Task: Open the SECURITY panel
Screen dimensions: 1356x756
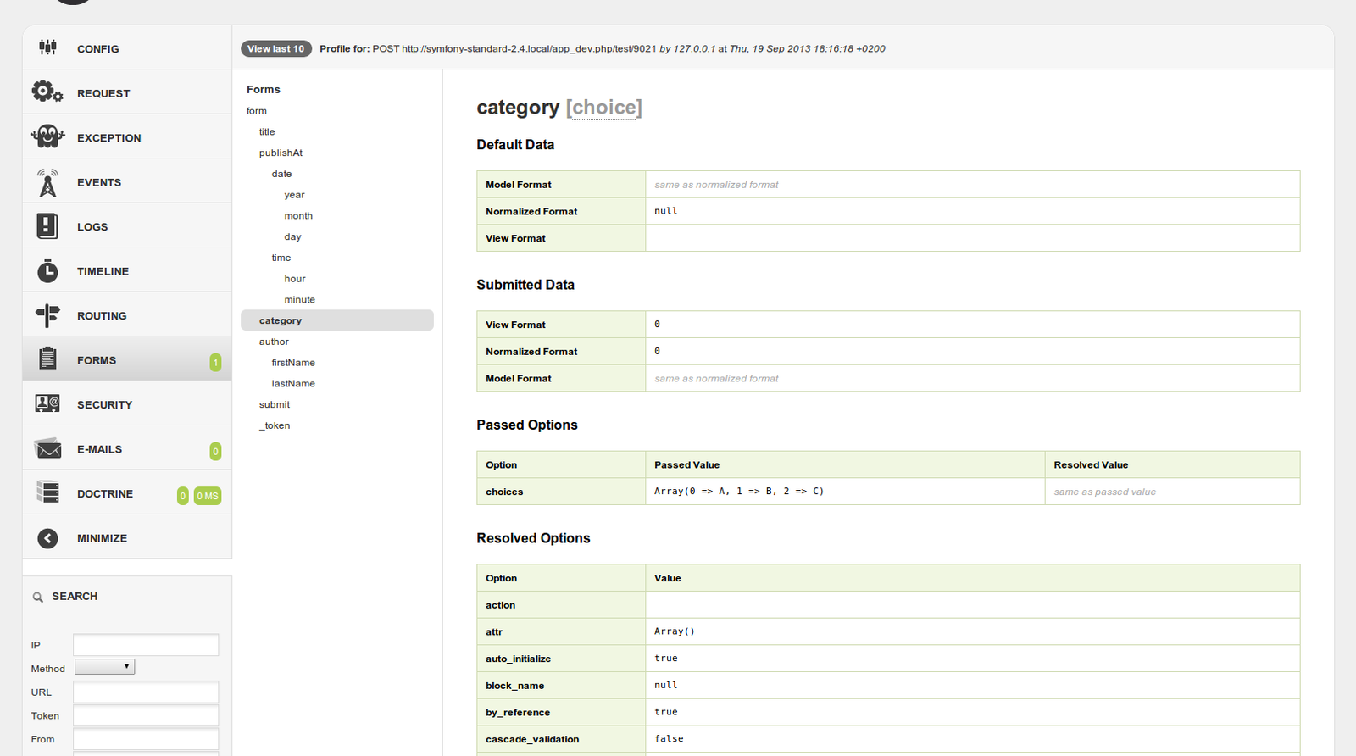Action: (127, 404)
